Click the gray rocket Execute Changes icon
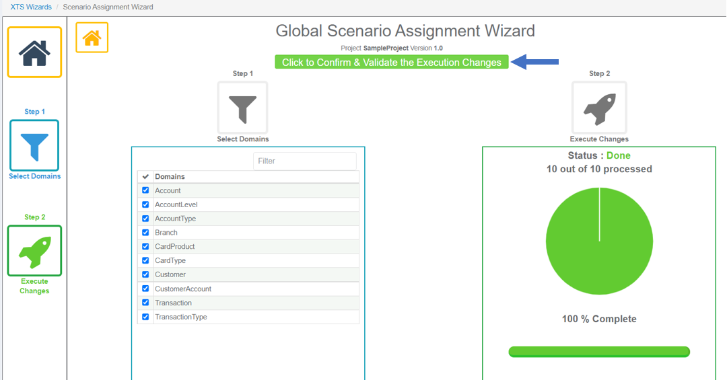The width and height of the screenshot is (727, 380). click(x=599, y=108)
